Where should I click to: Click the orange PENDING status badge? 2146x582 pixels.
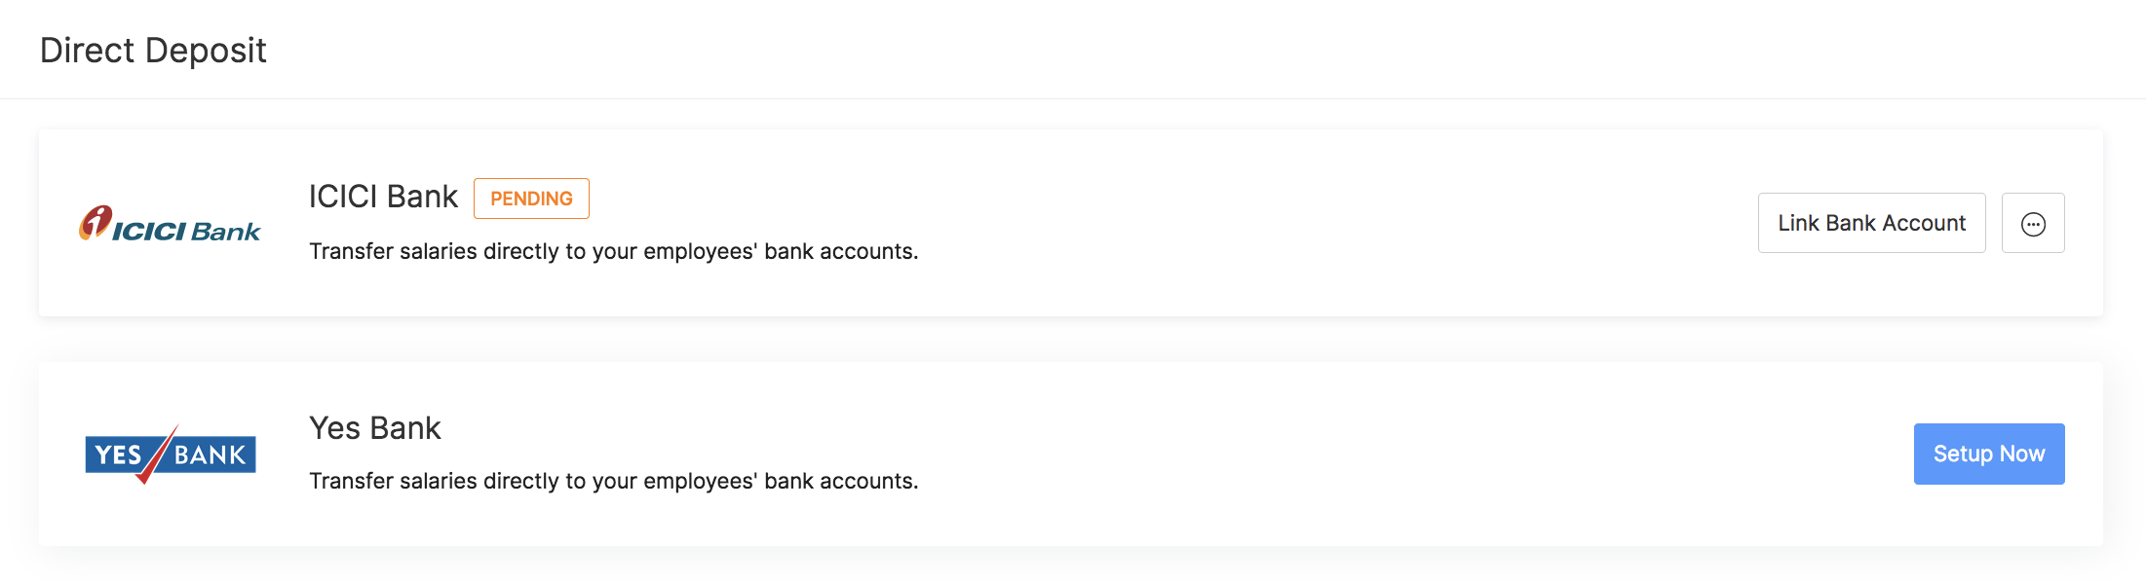tap(531, 199)
